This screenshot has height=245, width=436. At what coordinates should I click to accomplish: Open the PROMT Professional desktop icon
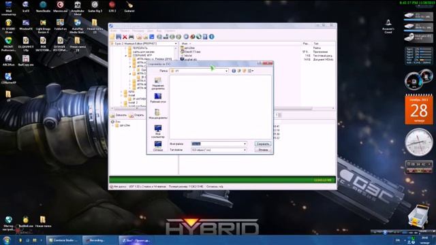tap(9, 44)
